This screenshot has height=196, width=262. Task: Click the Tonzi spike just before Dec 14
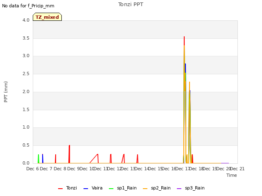(x=138, y=158)
